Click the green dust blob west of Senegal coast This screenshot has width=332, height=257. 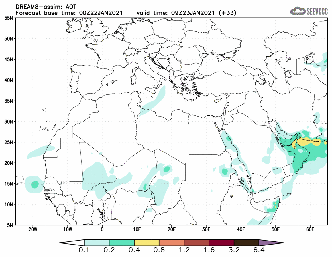(35, 185)
